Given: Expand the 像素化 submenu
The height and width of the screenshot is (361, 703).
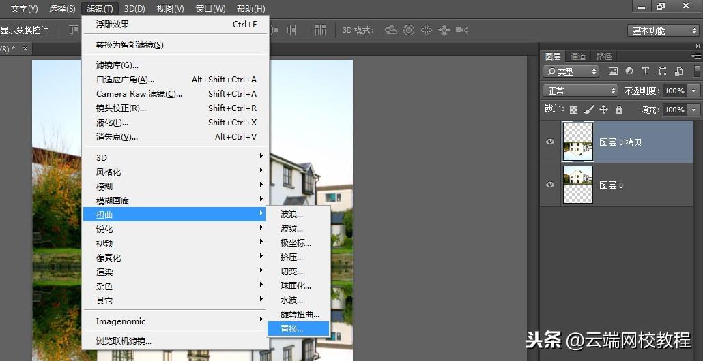Looking at the screenshot, I should pos(175,257).
